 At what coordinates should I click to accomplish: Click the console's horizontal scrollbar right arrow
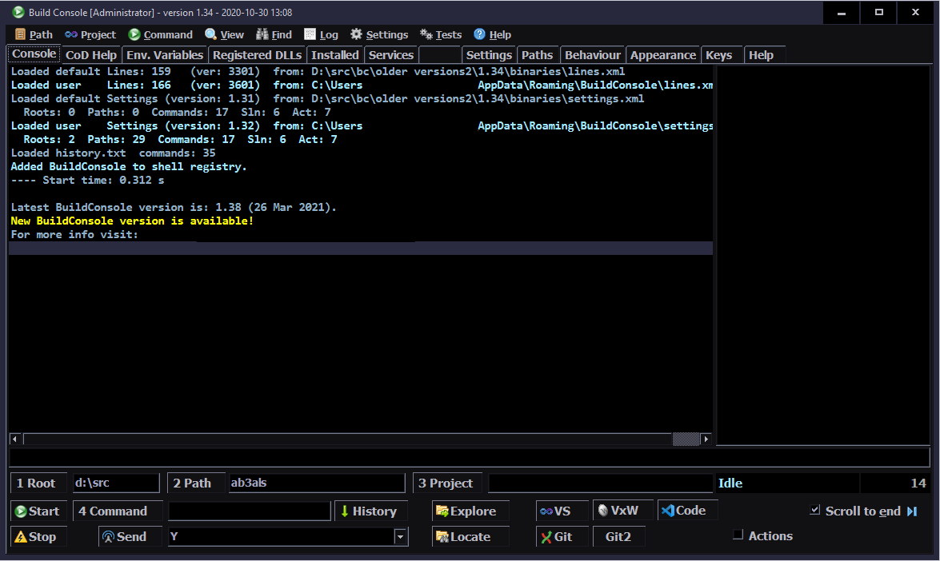coord(706,439)
